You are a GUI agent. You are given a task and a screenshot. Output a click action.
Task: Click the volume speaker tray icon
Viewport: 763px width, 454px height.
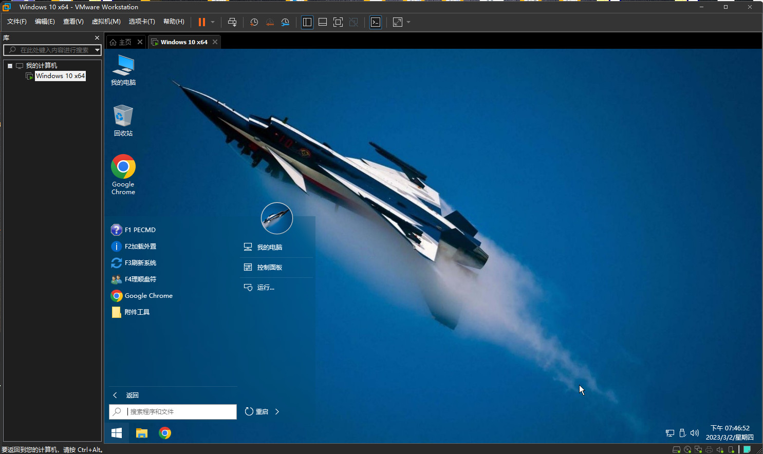(x=695, y=433)
